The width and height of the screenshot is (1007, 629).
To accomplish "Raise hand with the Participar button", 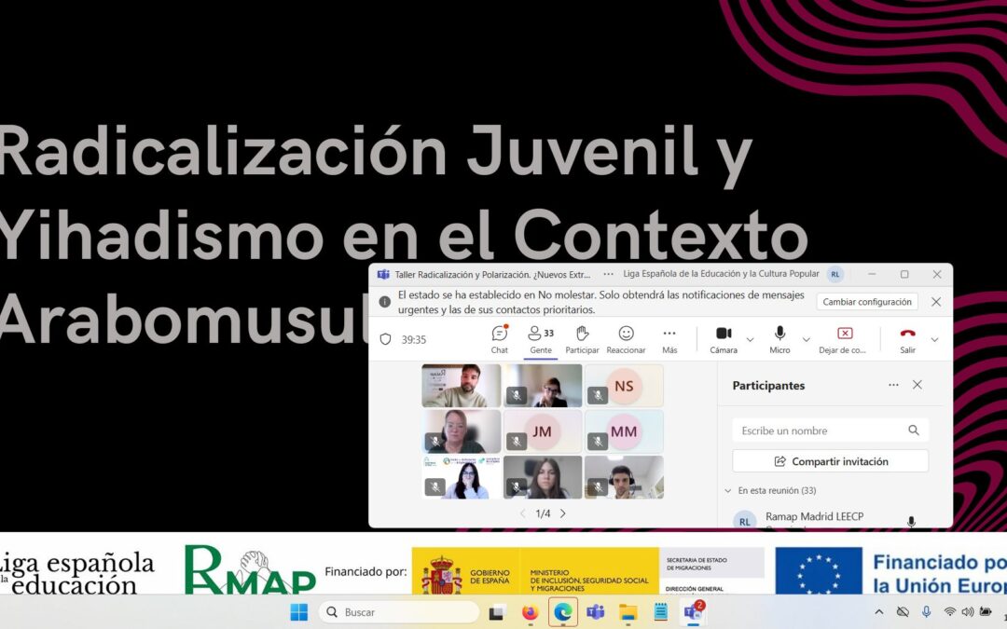I will [582, 339].
